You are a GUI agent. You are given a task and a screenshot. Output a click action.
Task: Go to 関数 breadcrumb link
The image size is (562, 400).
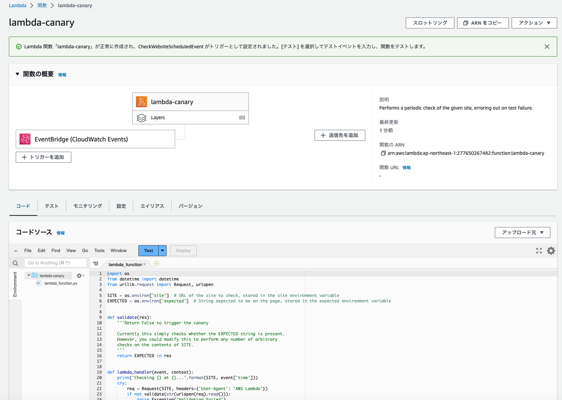[x=42, y=5]
